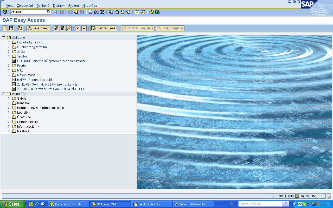The image size is (333, 208).
Task: Click the Previous Page icon
Action: [x=117, y=12]
